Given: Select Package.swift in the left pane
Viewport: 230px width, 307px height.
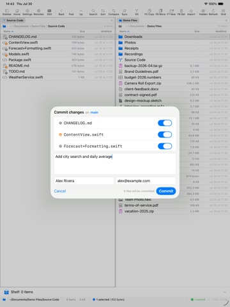Looking at the screenshot, I should pos(57,60).
